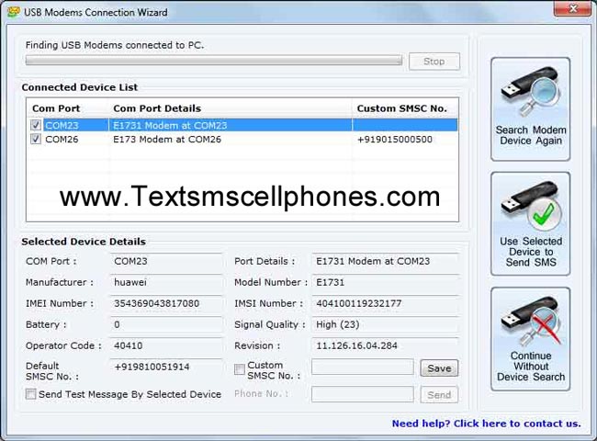597x441 pixels.
Task: Click the Port Details value field
Action: (386, 261)
